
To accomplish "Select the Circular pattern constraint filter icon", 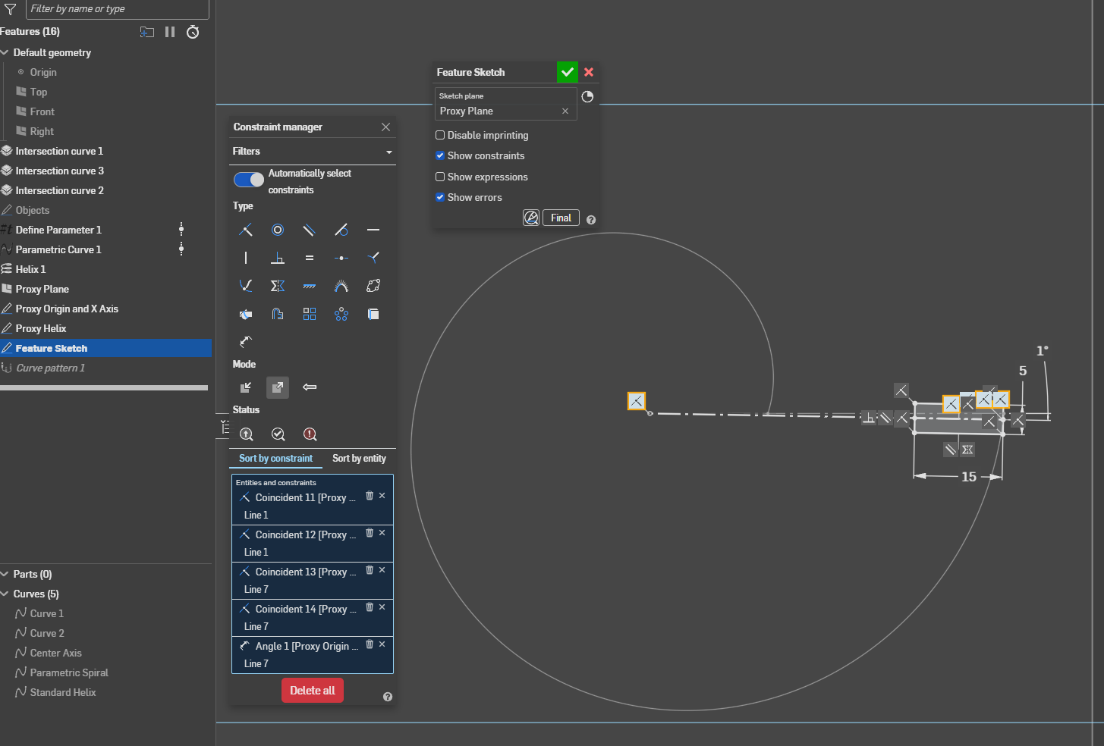I will point(341,314).
